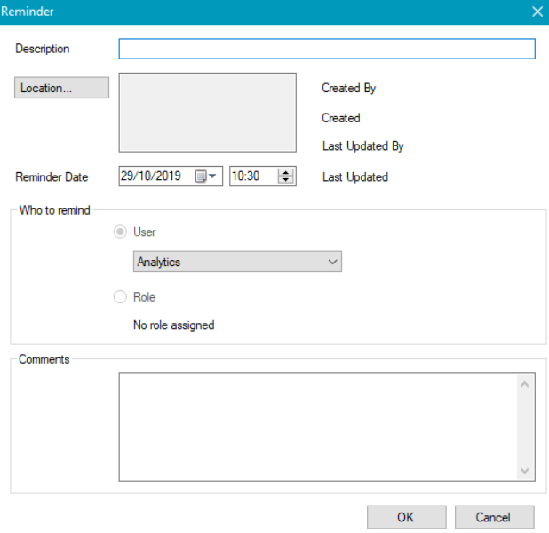
Task: Click the grey location display box
Action: (207, 113)
